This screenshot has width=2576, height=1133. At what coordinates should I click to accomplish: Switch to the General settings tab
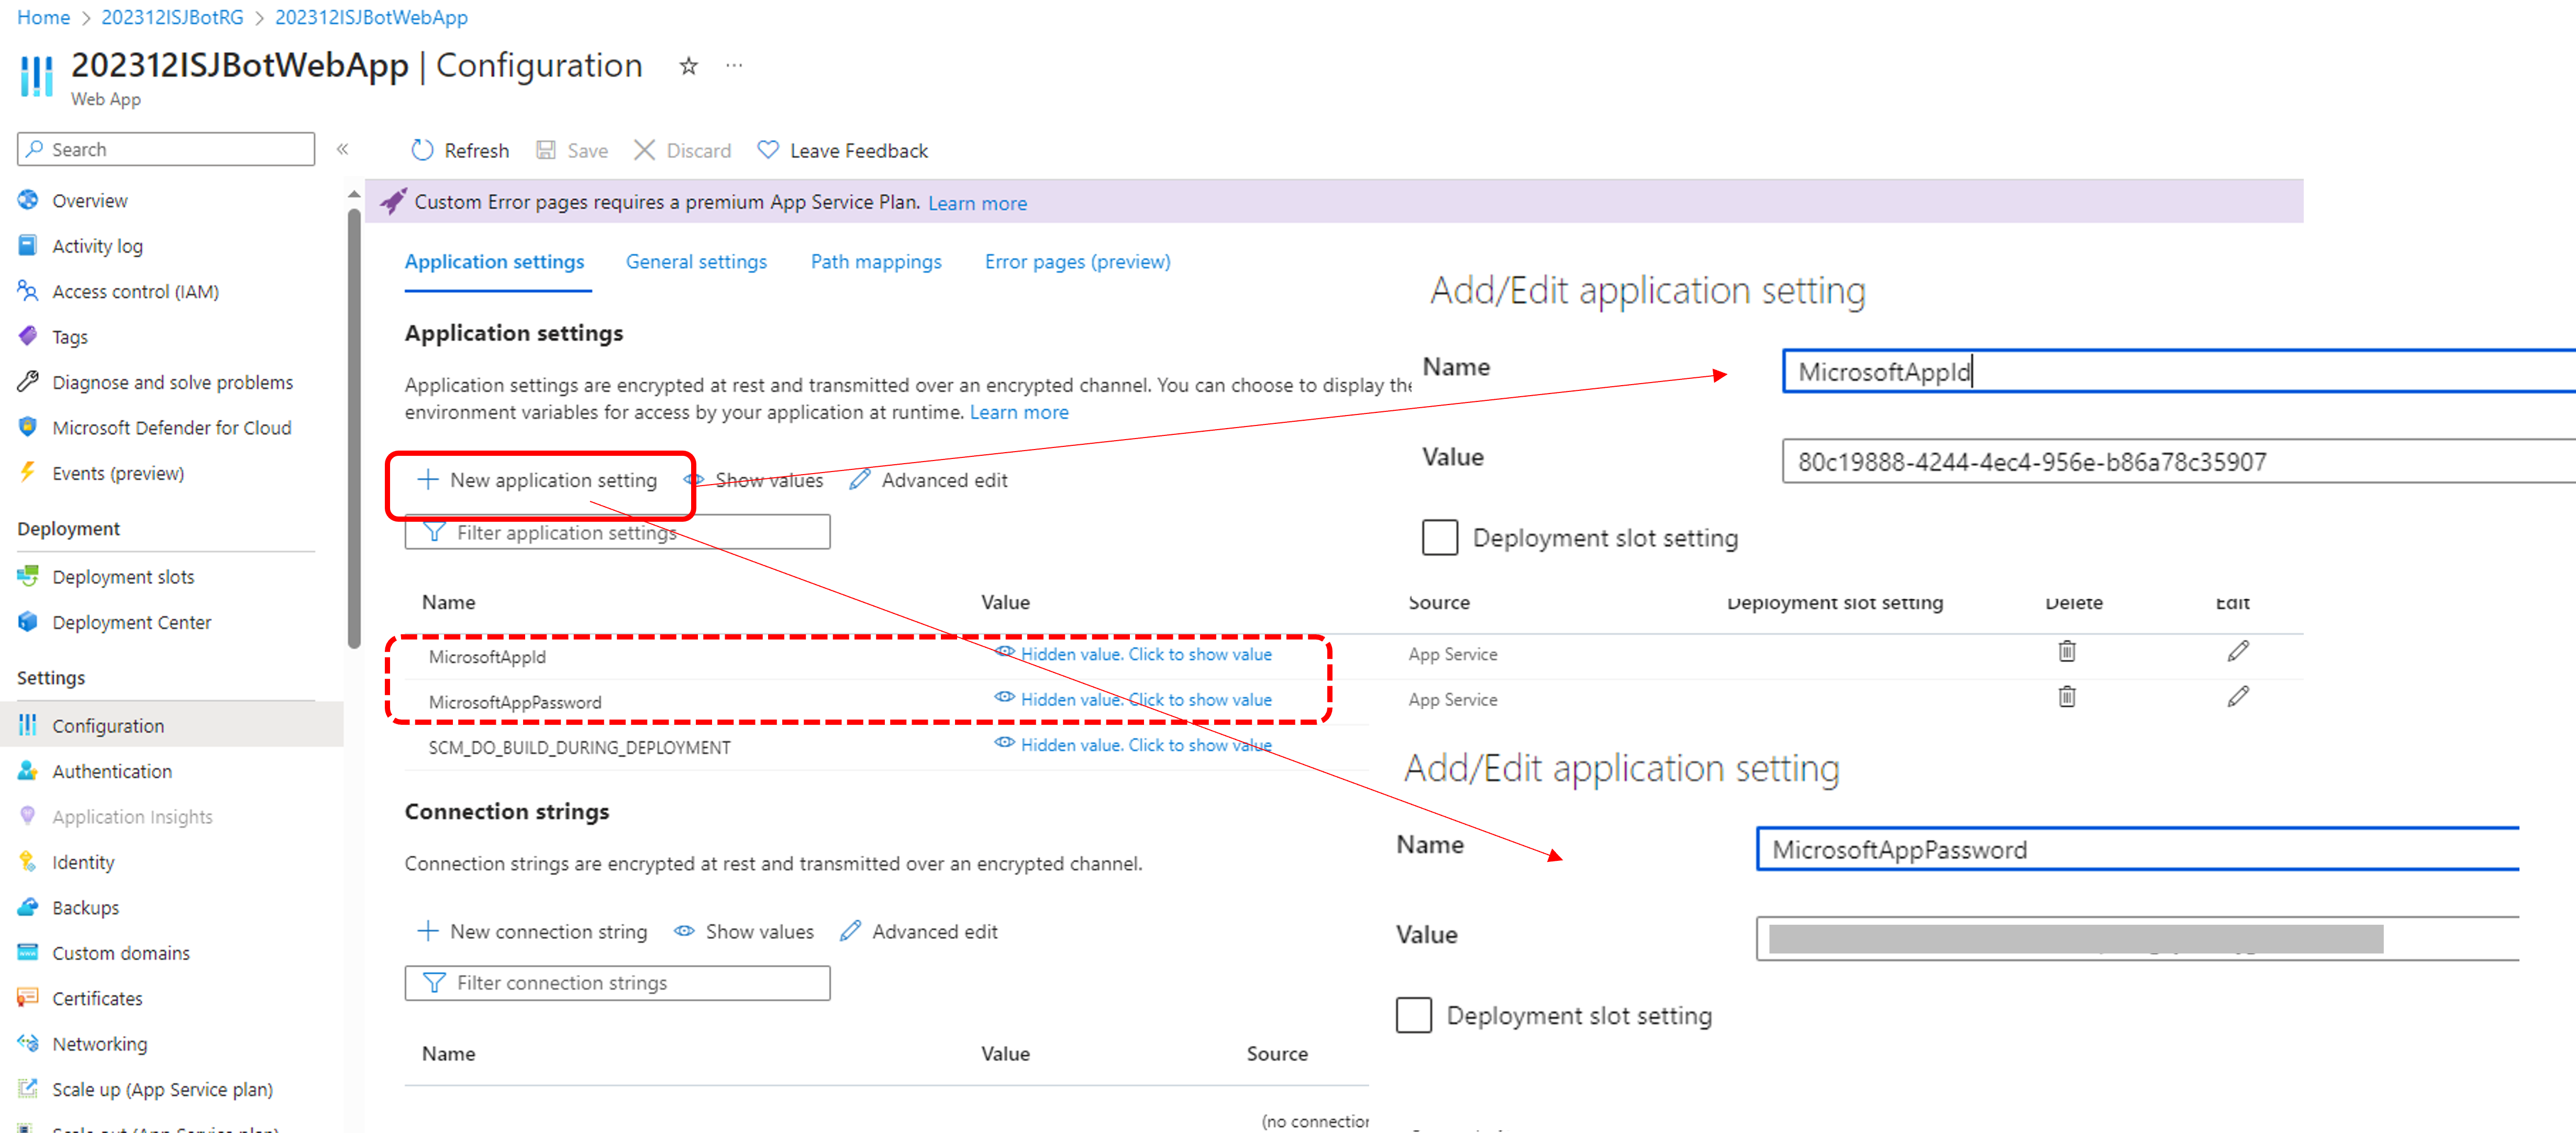[696, 262]
